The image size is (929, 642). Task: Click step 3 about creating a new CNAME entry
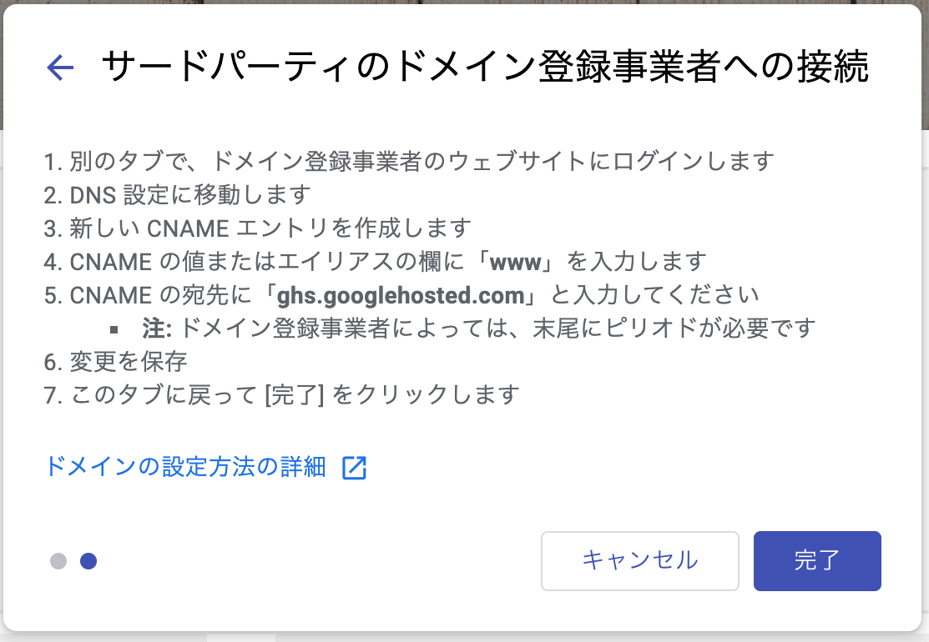[x=257, y=228]
